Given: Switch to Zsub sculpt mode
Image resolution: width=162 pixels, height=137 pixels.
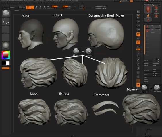Looking at the screenshot, I should click(x=70, y=6).
